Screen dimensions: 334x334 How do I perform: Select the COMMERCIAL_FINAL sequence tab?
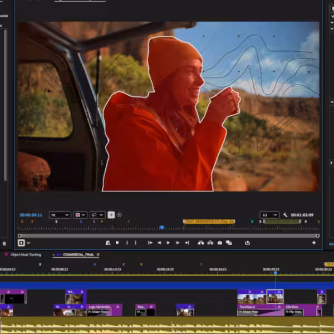78,254
